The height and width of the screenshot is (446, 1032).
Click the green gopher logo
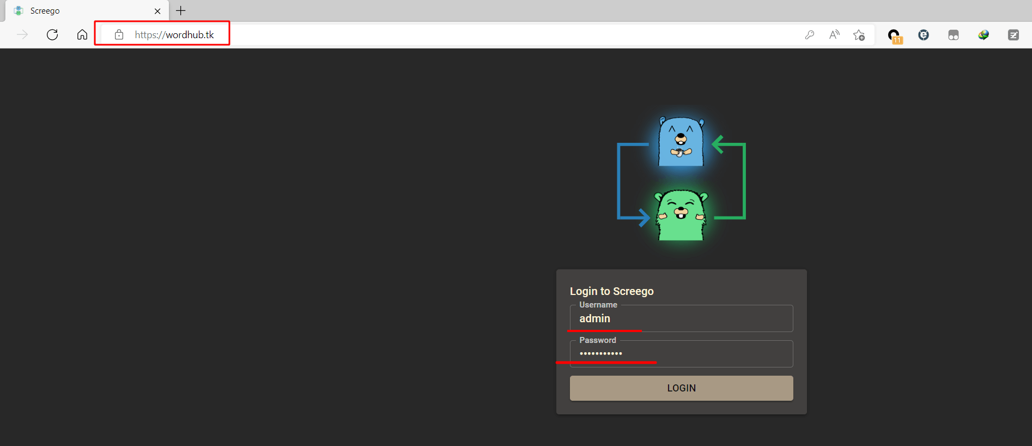681,215
